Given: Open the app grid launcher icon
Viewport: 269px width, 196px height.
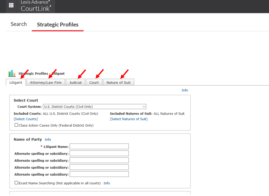Looking at the screenshot, I should (11, 5).
